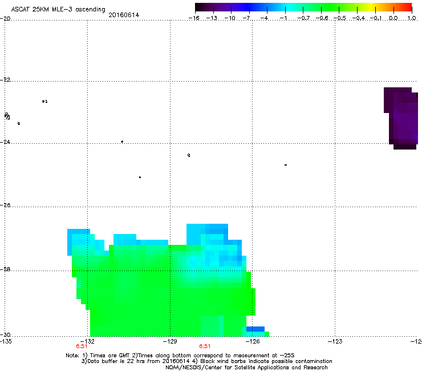Click the -0.6 colorbar tick label

(322, 18)
